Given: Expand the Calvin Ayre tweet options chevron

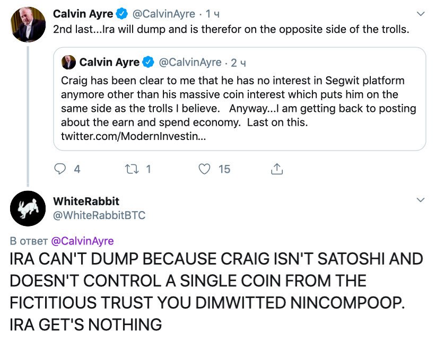Looking at the screenshot, I should 421,14.
